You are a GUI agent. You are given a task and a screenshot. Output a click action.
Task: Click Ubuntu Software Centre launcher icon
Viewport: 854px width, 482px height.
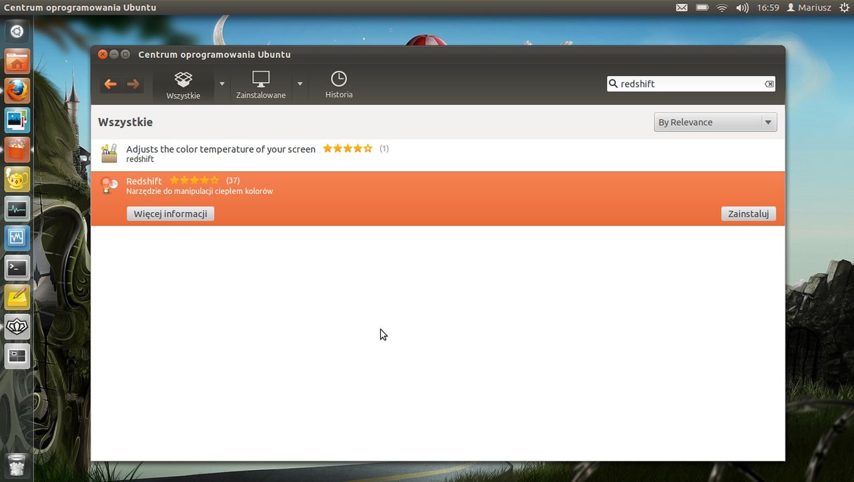pos(17,149)
